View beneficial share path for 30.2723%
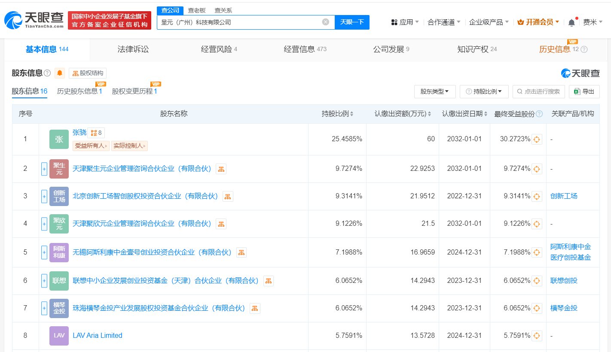Viewport: 611px width, 352px height. tap(537, 139)
